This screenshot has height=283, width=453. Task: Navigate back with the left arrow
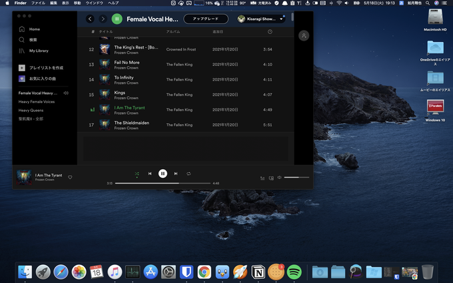coord(91,19)
